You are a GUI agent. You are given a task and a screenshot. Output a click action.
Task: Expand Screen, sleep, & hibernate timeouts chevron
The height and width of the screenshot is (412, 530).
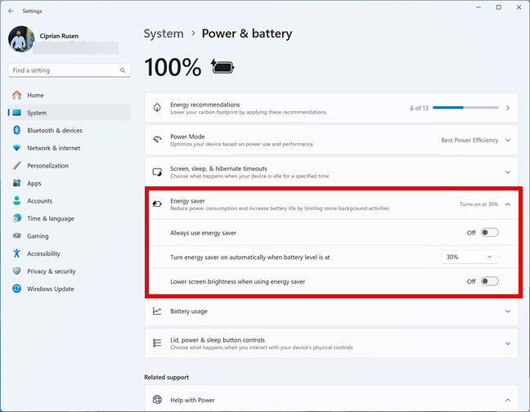(x=508, y=172)
